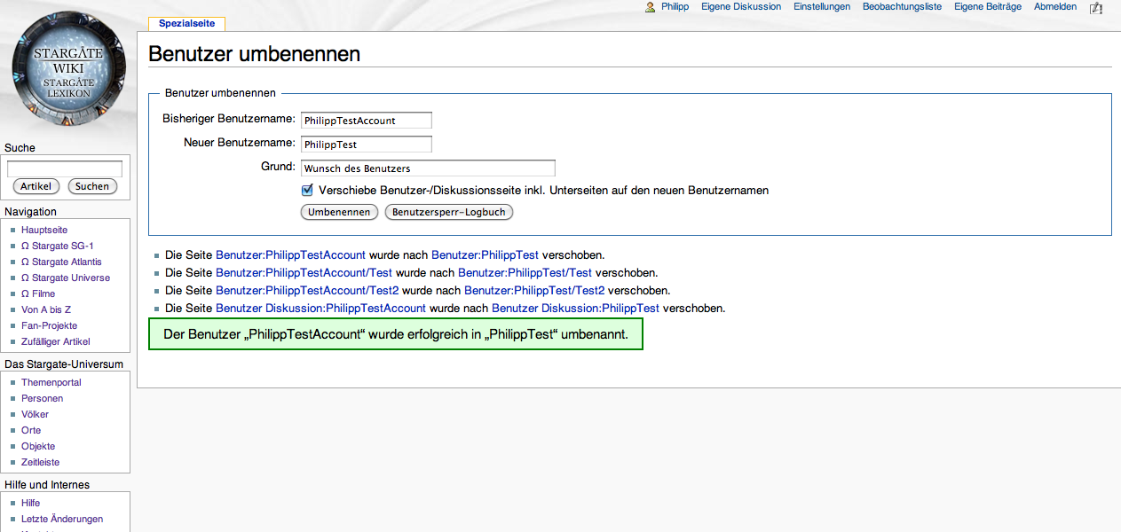The image size is (1121, 532).
Task: Open Beobachtungsliste in the top menu
Action: tap(902, 7)
